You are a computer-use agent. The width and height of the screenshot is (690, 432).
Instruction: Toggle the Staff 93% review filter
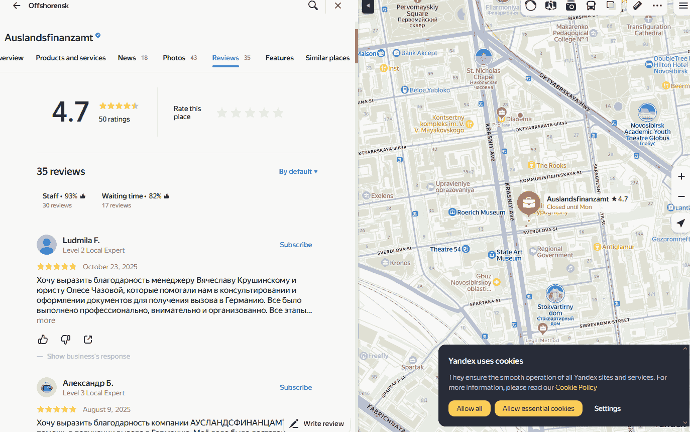64,200
